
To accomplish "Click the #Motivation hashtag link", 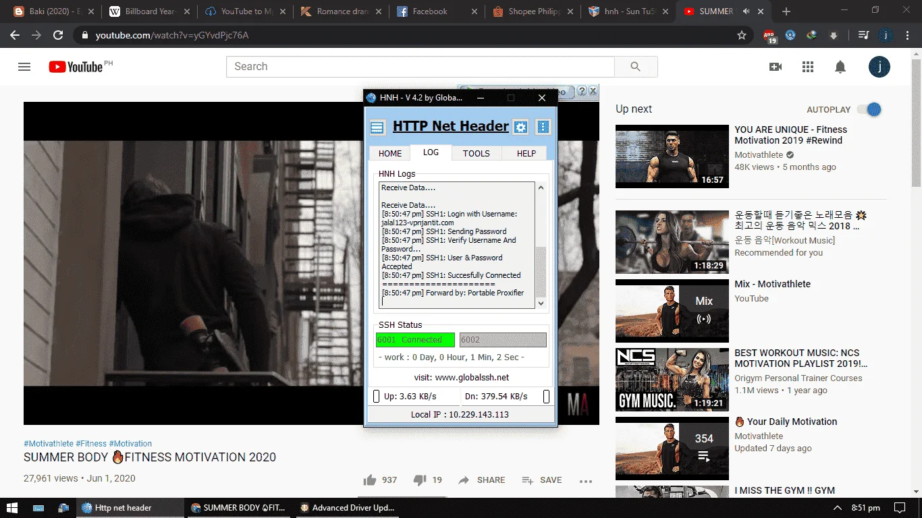I will coord(130,444).
